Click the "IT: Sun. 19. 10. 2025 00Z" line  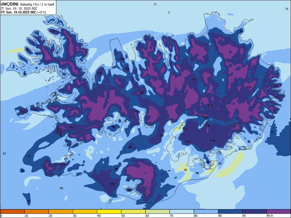click(19, 8)
